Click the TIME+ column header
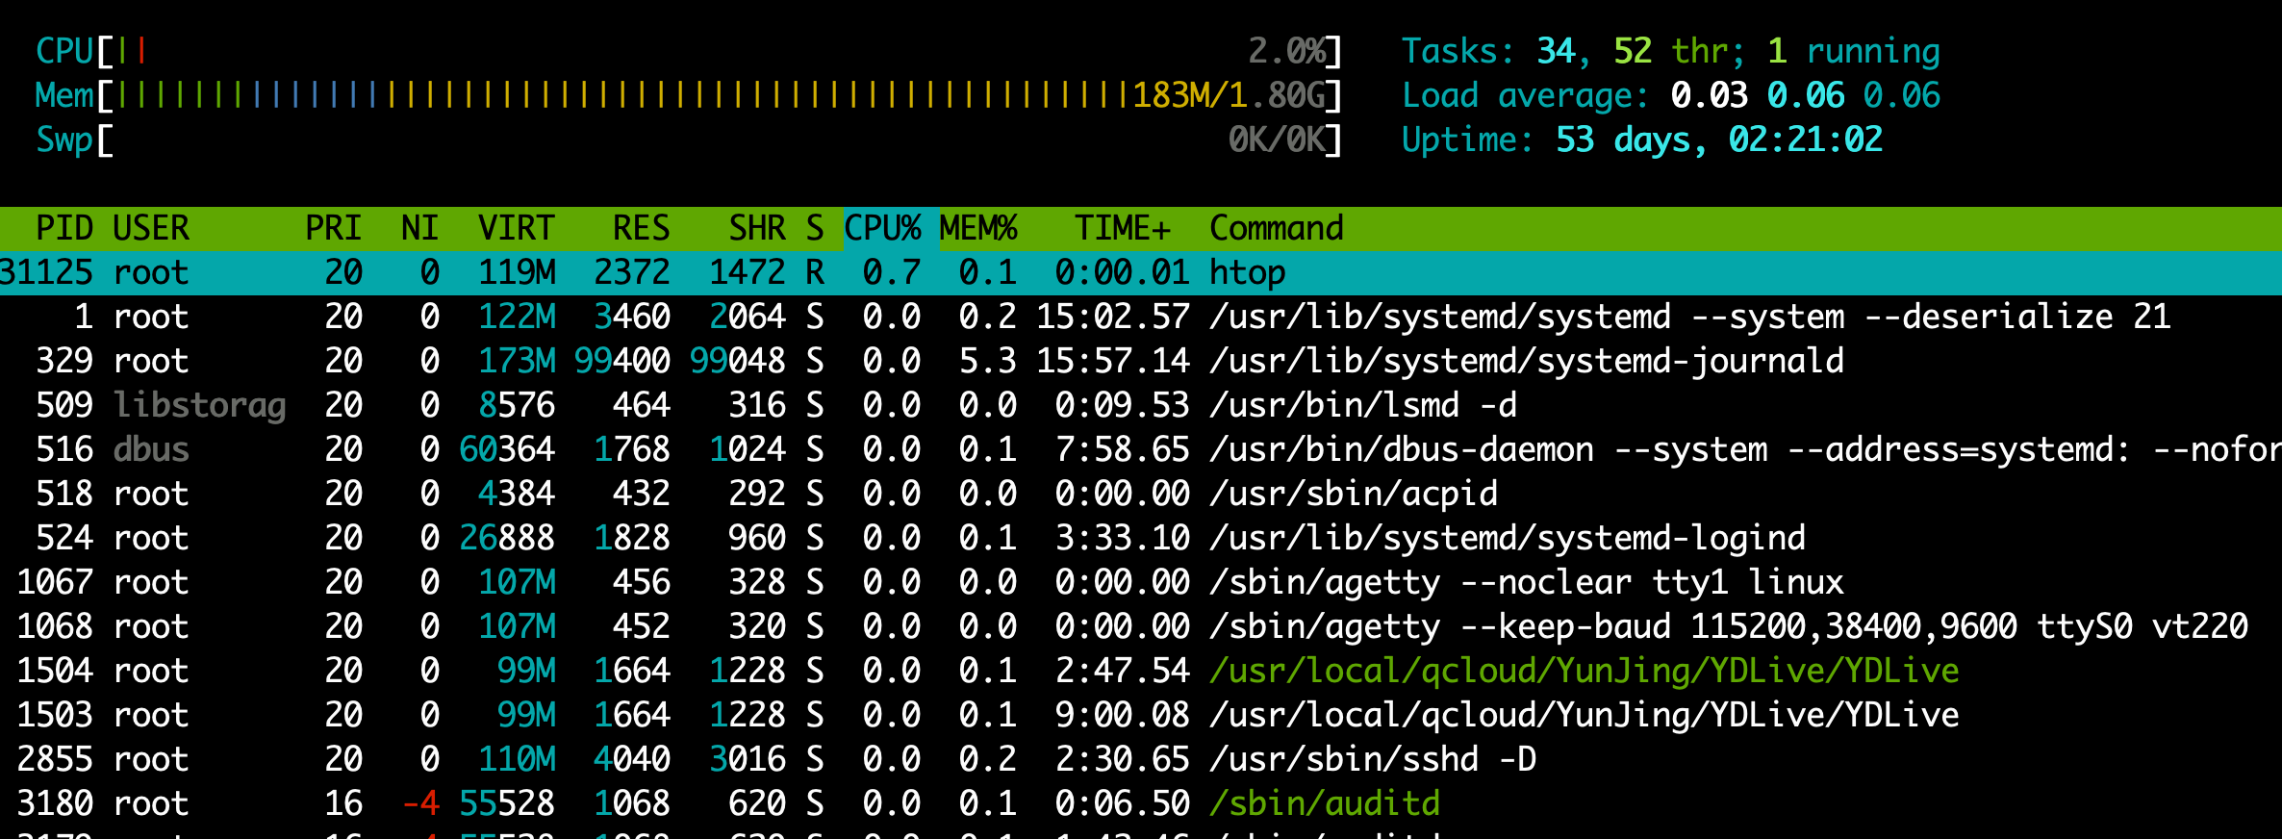 point(1122,229)
